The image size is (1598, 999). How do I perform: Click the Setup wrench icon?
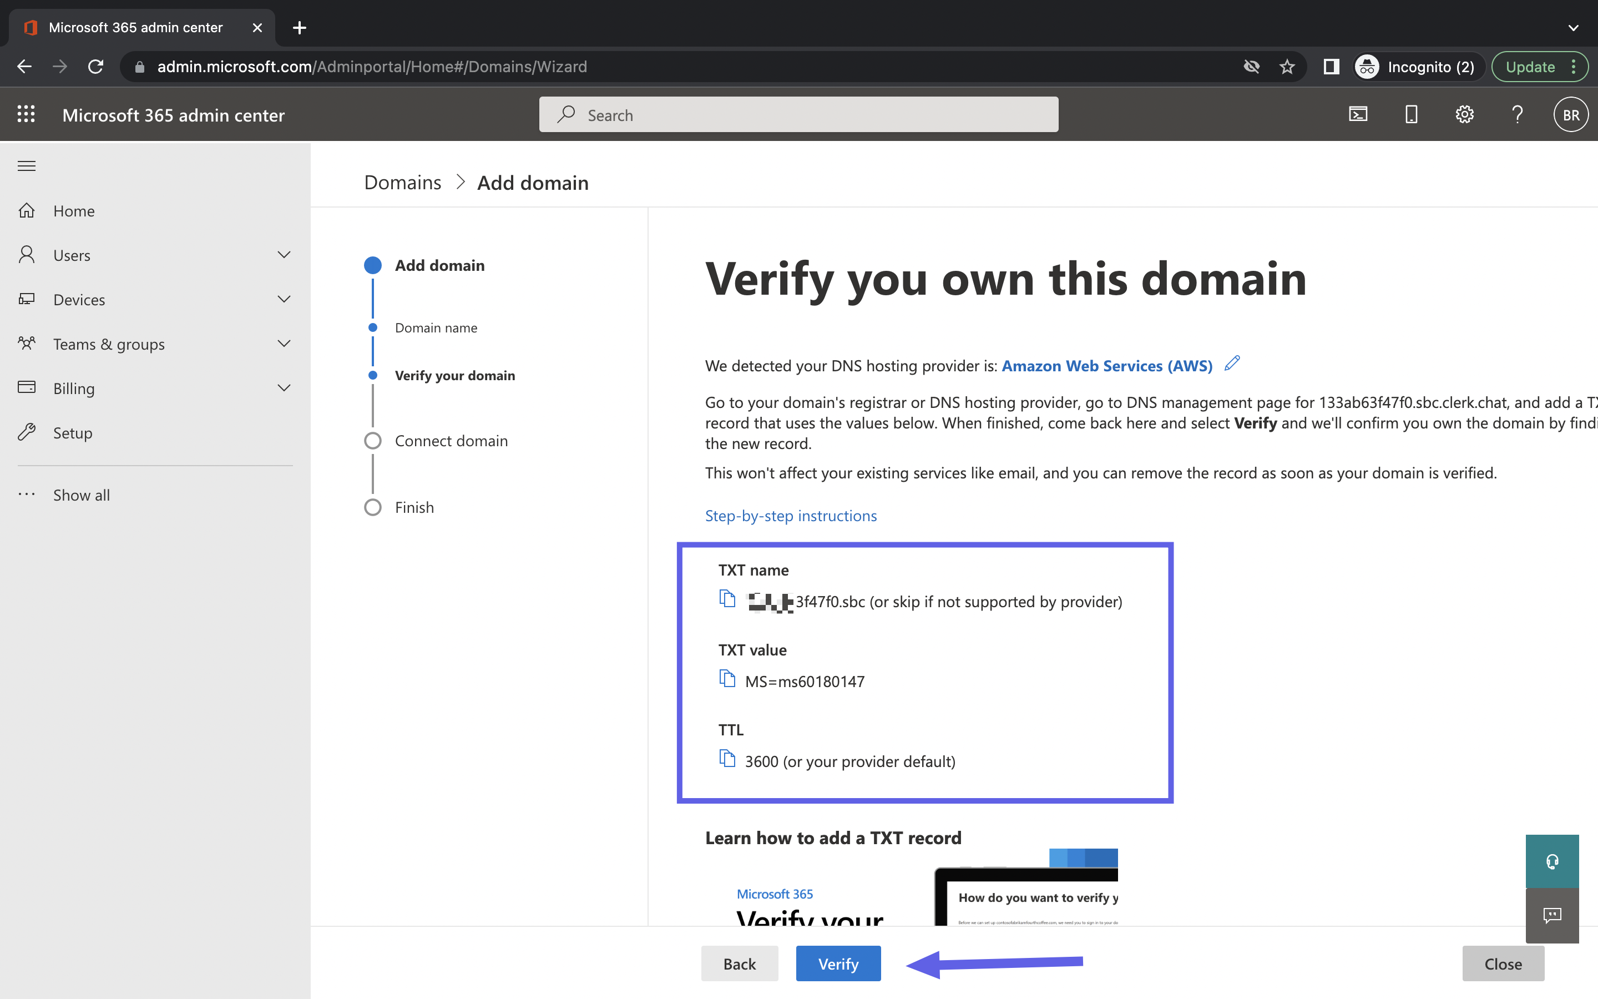[27, 432]
